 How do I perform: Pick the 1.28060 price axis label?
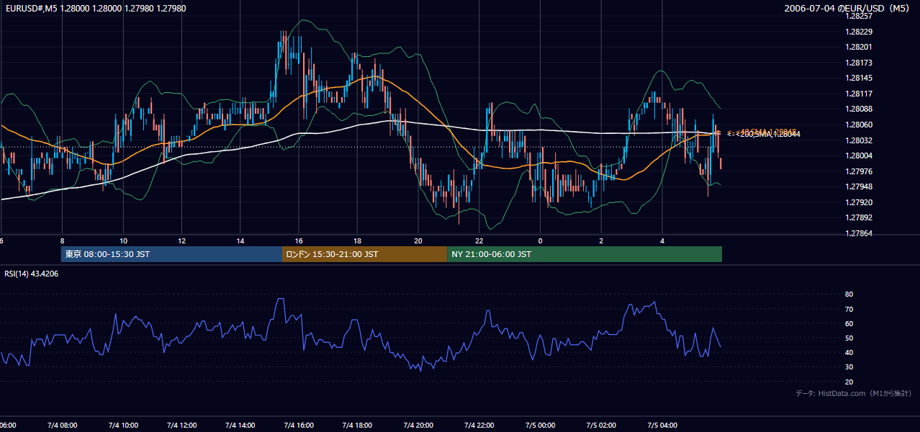pyautogui.click(x=859, y=125)
